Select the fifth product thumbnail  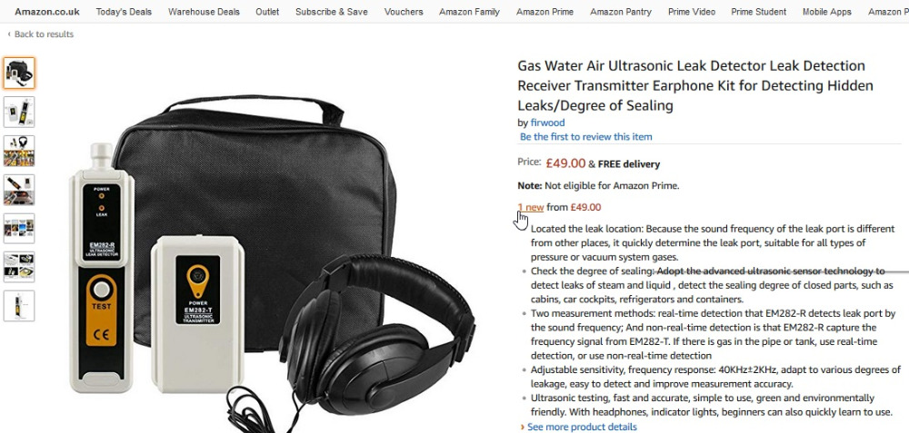pyautogui.click(x=18, y=228)
